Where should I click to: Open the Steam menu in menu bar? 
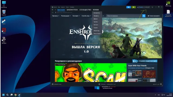point(55,7)
